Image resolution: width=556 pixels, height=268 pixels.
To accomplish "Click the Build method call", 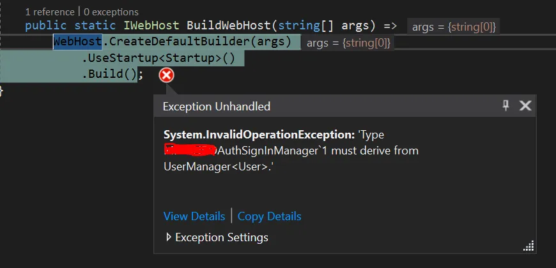I will (106, 74).
